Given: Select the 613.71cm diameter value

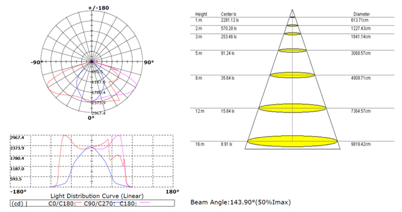Looking at the screenshot, I should [x=360, y=20].
